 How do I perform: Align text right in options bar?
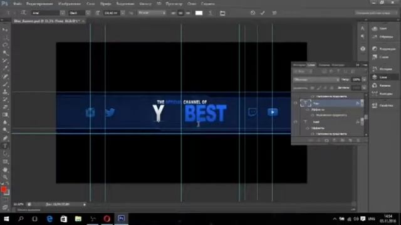click(188, 13)
